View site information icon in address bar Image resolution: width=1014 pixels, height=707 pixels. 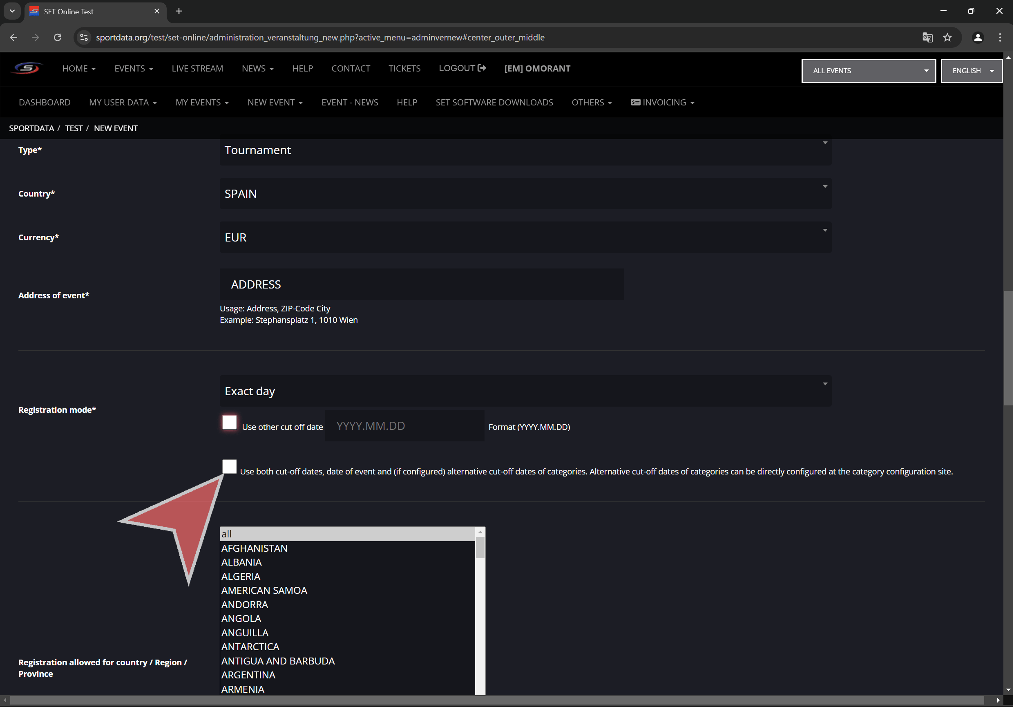84,38
